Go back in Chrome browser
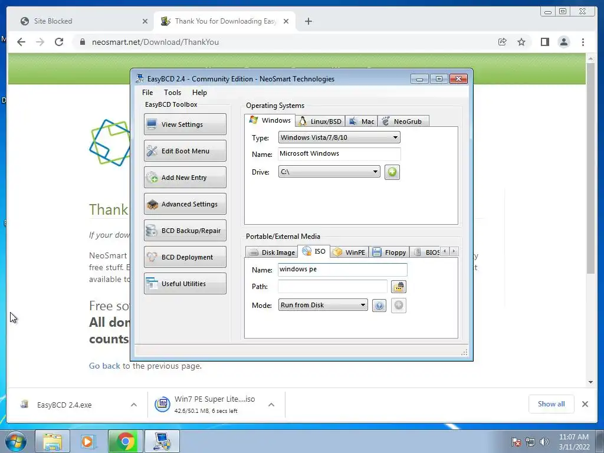Viewport: 604px width, 453px height. [x=21, y=42]
